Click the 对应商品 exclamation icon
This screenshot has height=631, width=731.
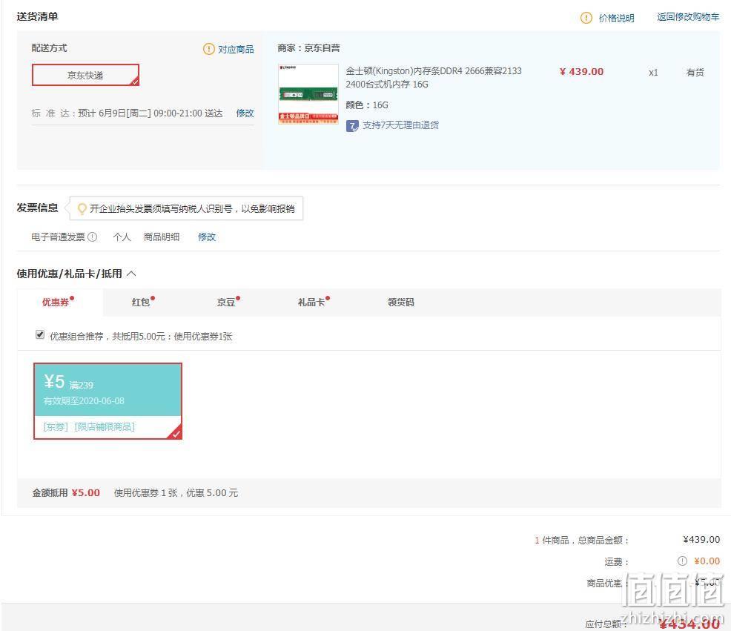pos(208,49)
